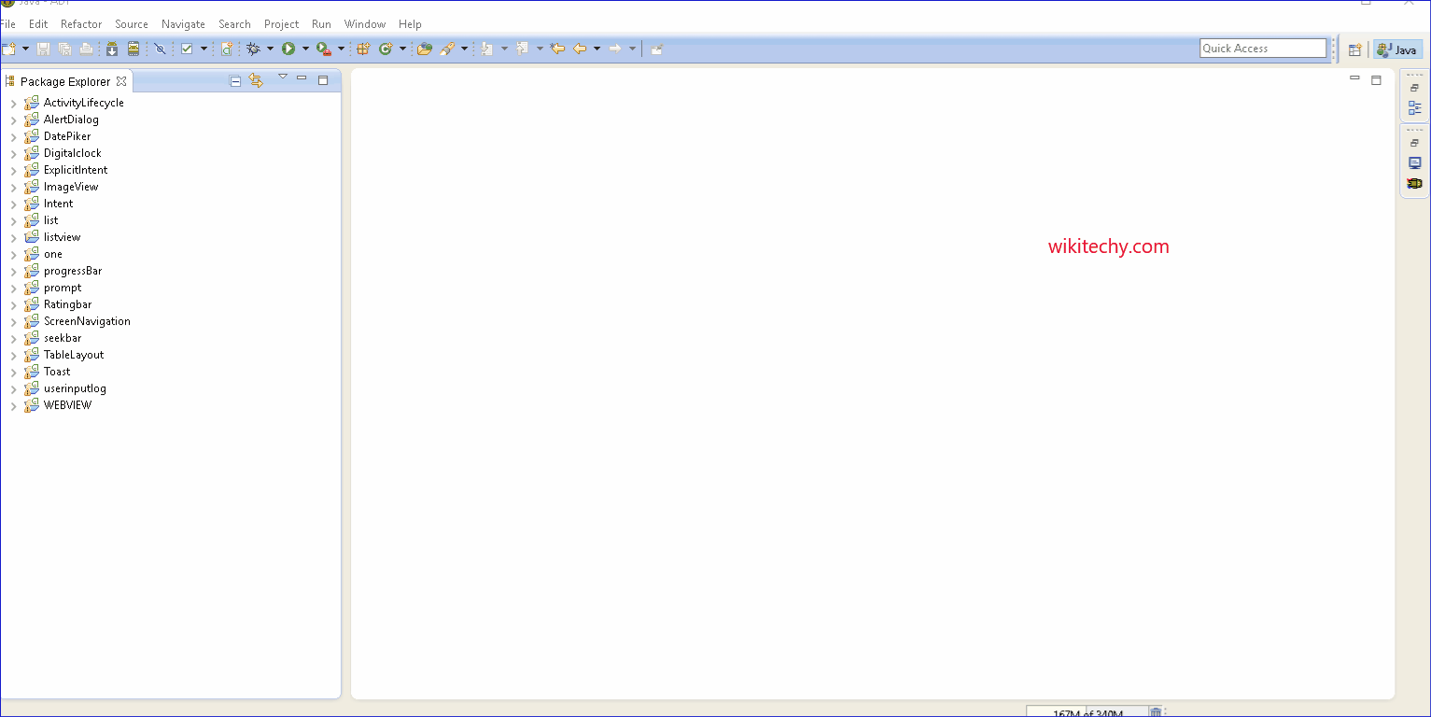Open the Run dropdown arrow
The width and height of the screenshot is (1431, 717).
[x=305, y=49]
